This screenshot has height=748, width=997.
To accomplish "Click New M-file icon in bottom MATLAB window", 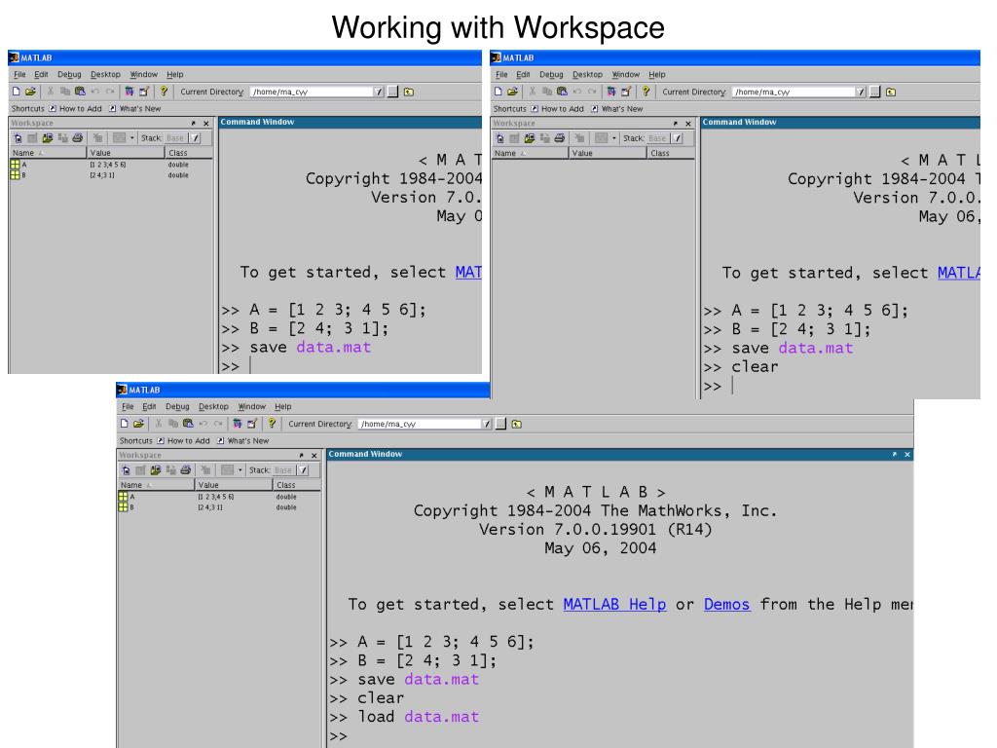I will point(125,424).
